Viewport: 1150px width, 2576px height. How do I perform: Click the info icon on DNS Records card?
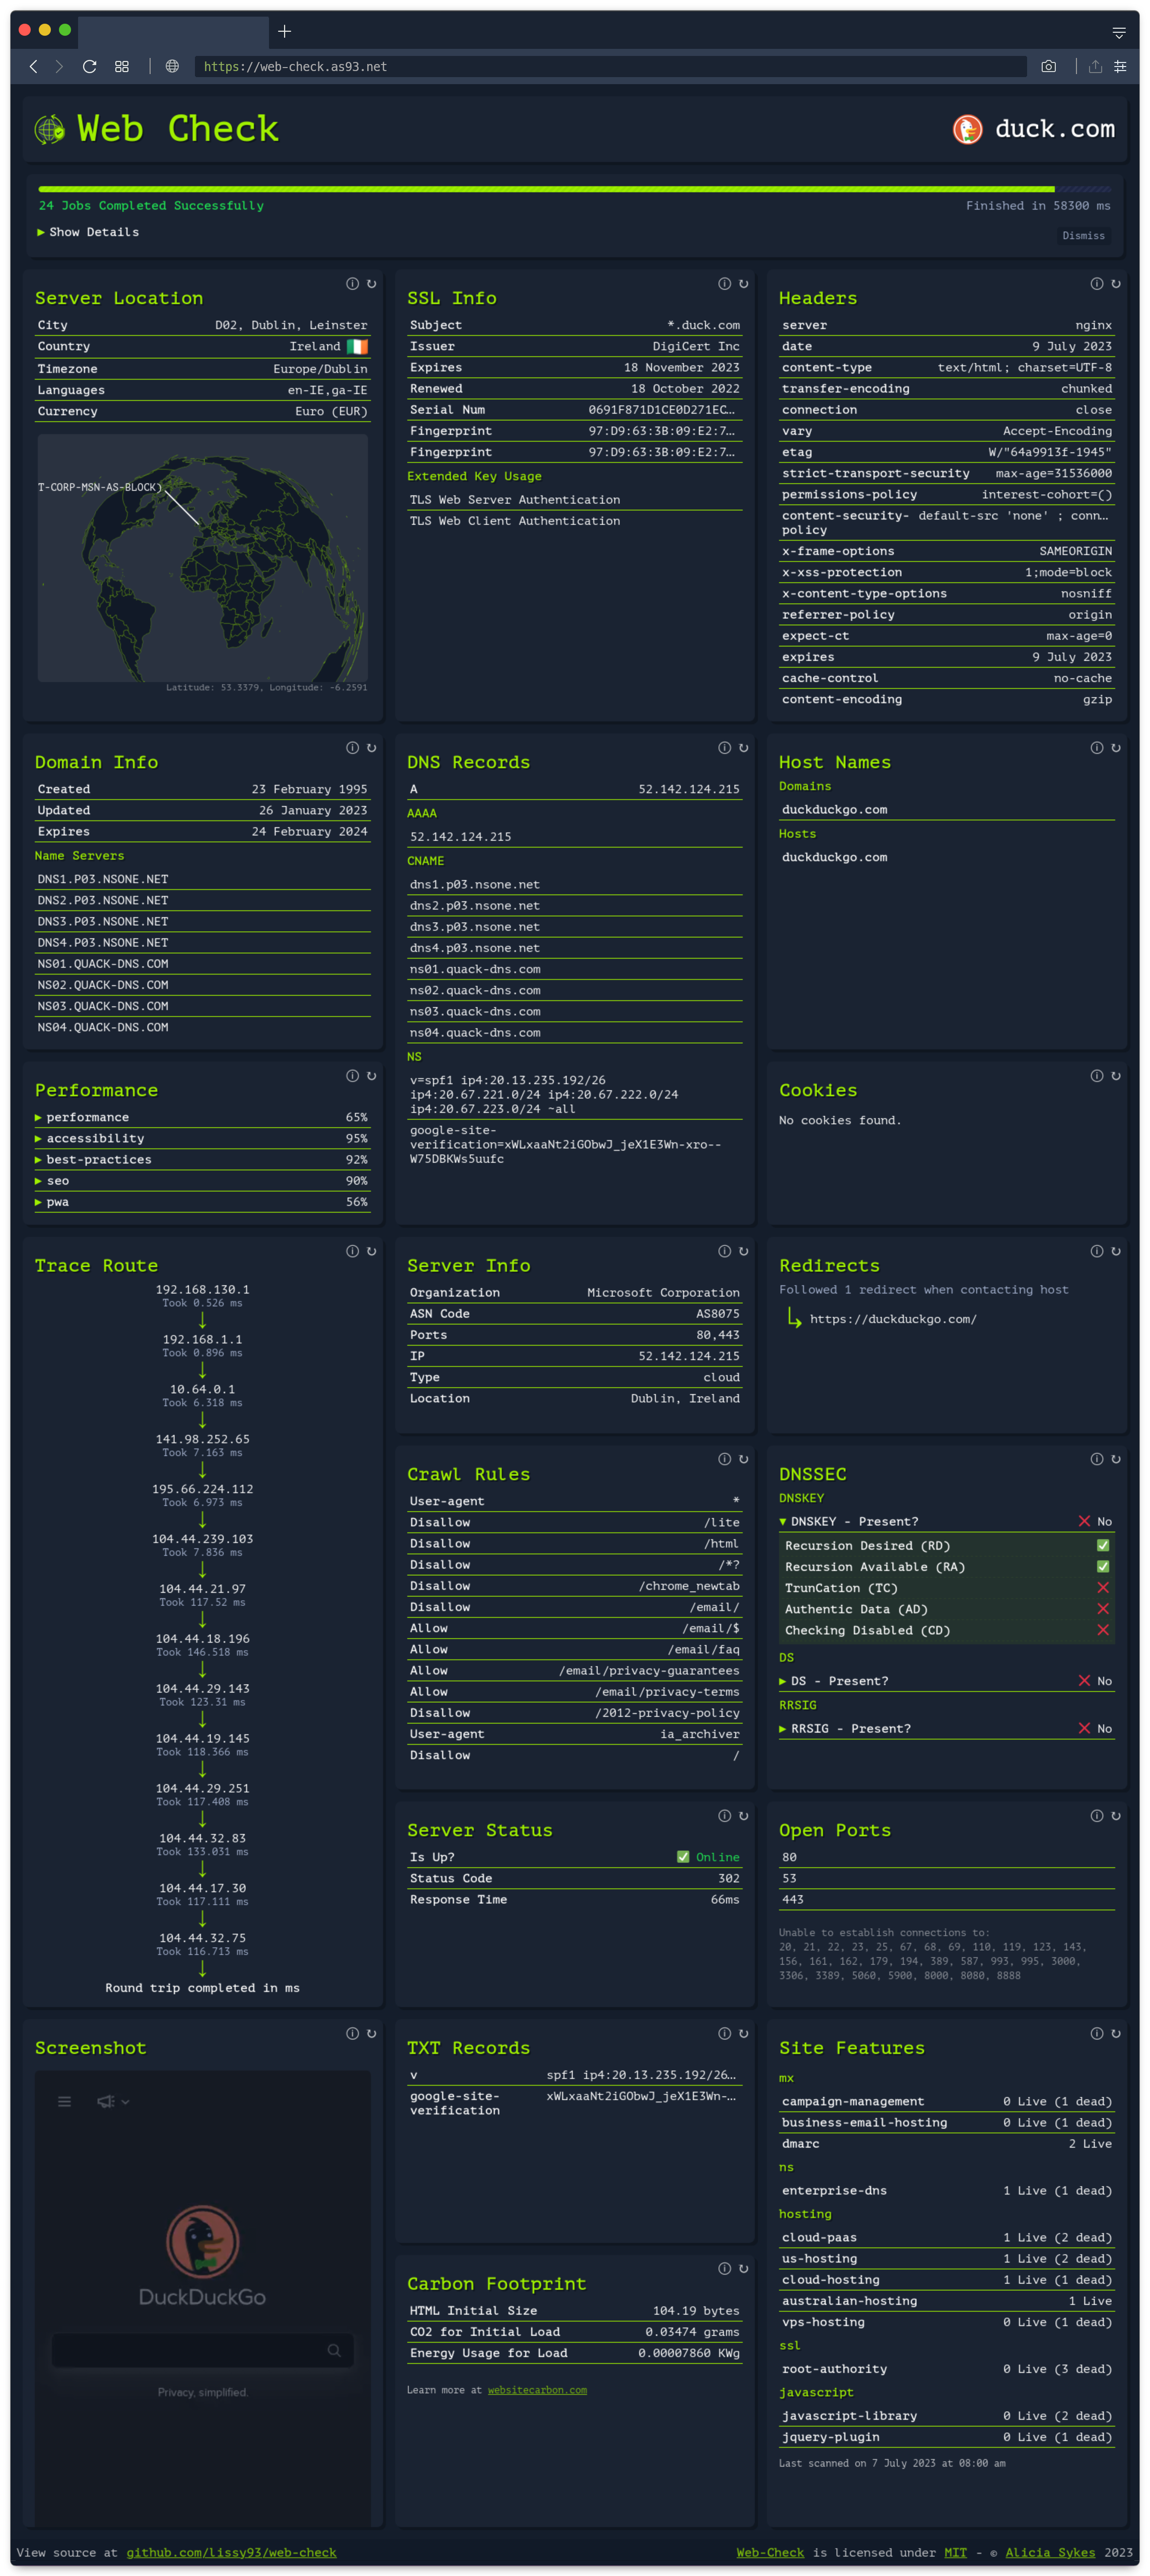724,748
